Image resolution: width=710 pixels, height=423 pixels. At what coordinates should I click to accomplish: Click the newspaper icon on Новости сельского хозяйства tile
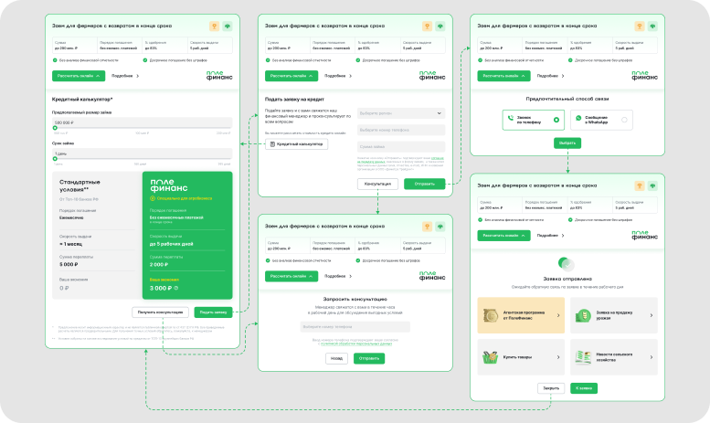coord(583,357)
